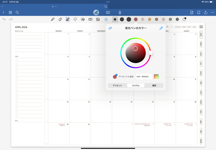Add a new page with the page-plus icon
Image resolution: width=216 pixels, height=150 pixels.
[192, 13]
